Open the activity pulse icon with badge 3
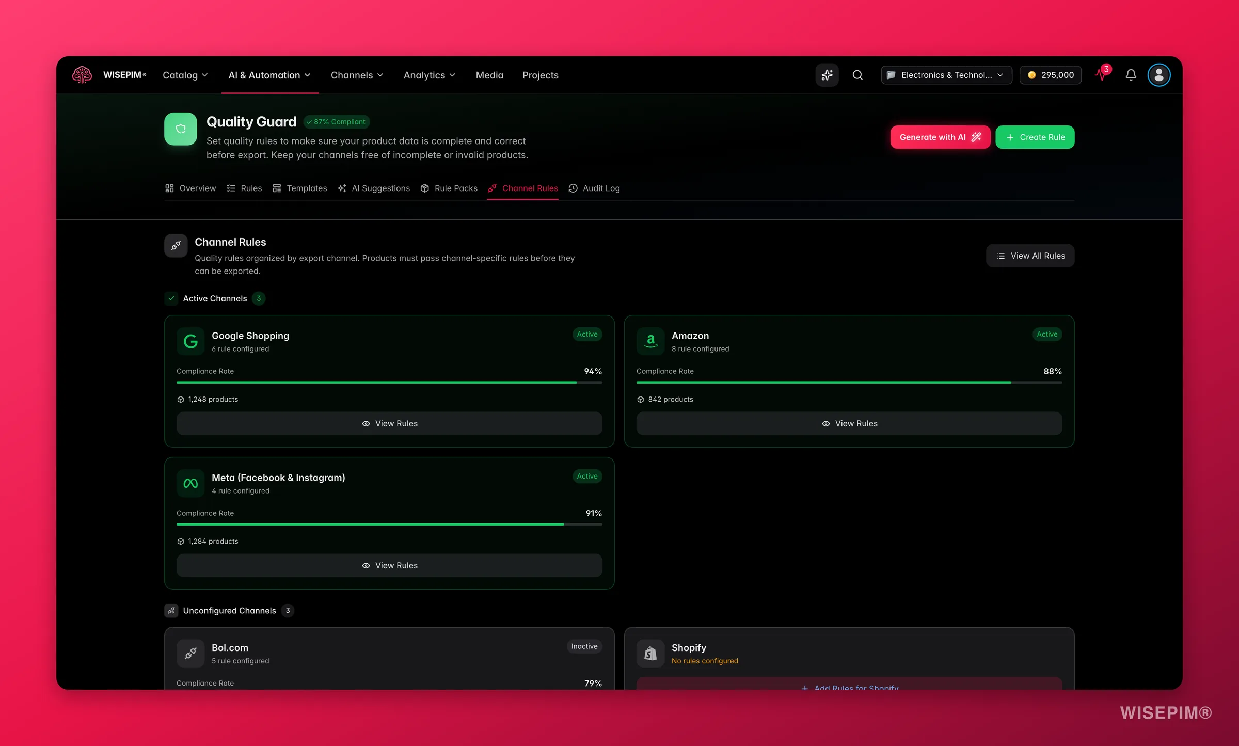This screenshot has height=746, width=1239. click(x=1102, y=74)
